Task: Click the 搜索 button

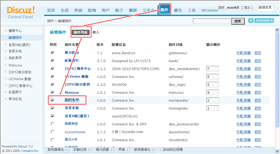Action: (238, 21)
